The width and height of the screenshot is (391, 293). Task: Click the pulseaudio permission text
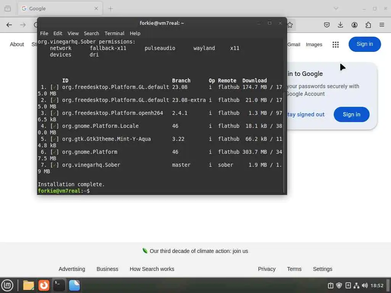[160, 48]
